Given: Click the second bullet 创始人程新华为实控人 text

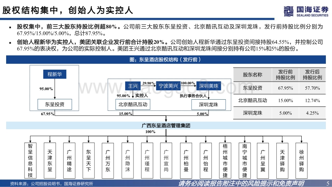Looking at the screenshot, I should (92, 42).
